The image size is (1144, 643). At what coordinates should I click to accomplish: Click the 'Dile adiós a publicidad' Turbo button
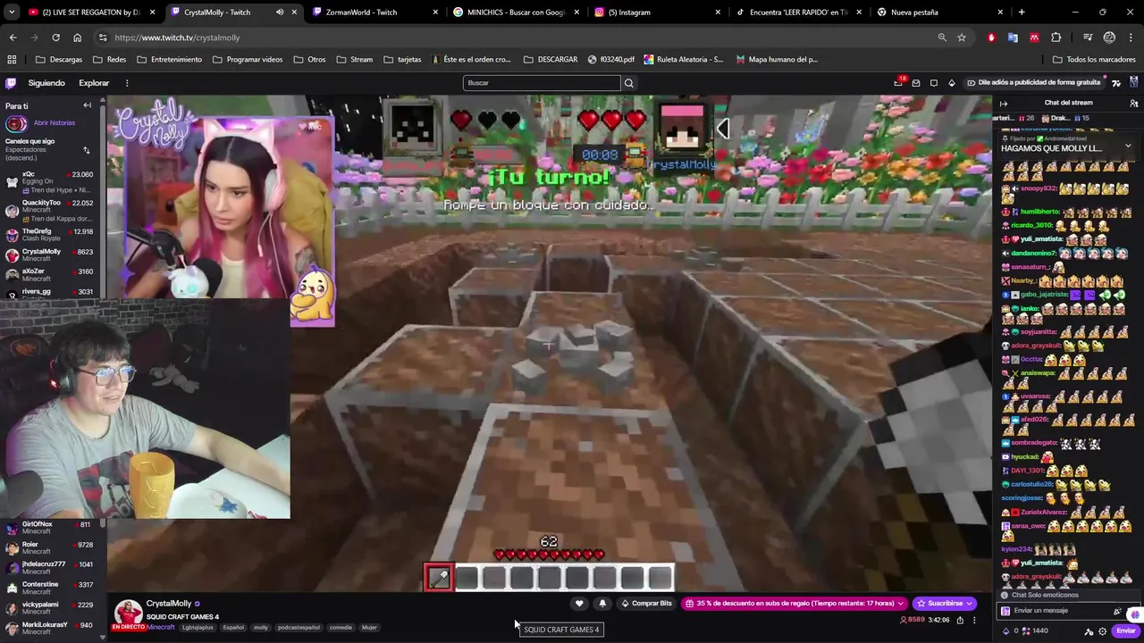pos(1034,83)
